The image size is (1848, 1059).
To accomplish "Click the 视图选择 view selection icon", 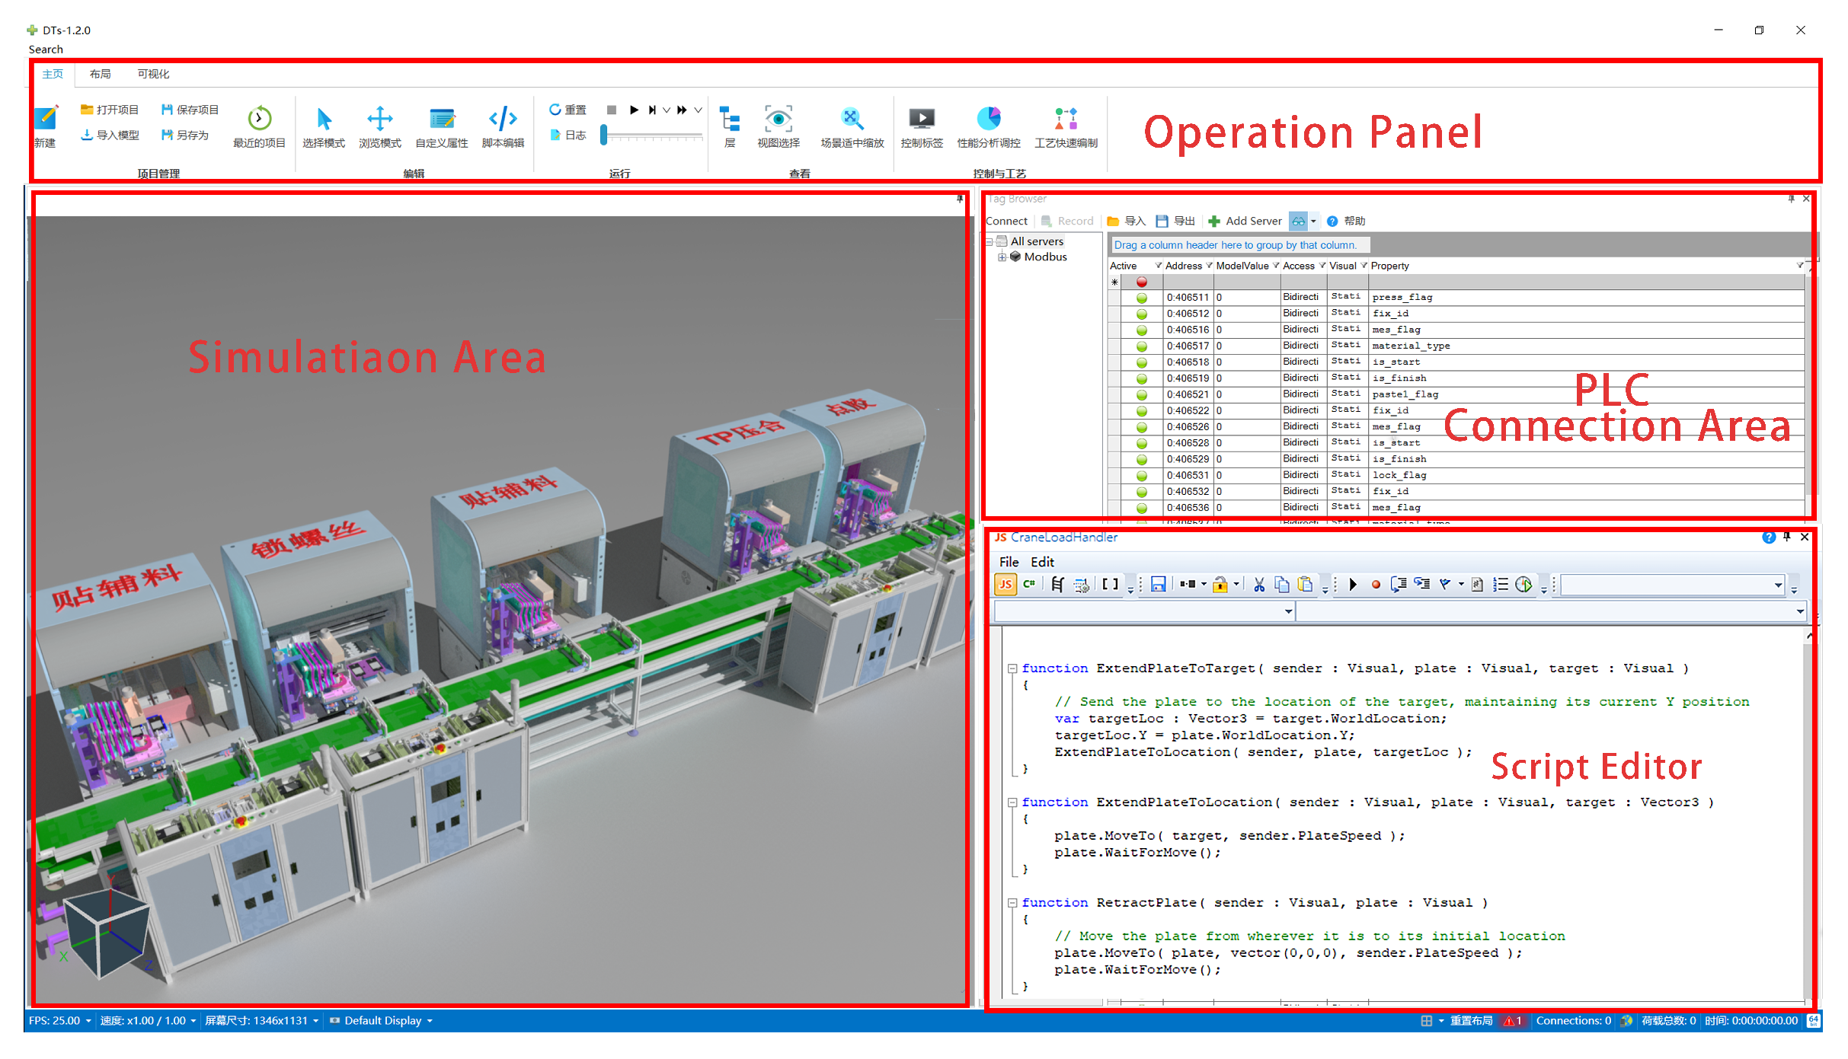I will pos(778,120).
